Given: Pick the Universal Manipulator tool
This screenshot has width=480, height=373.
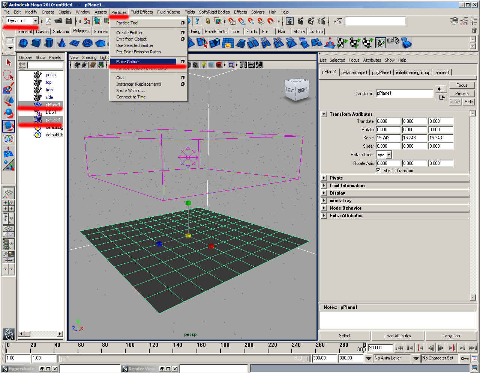Looking at the screenshot, I should 8,139.
